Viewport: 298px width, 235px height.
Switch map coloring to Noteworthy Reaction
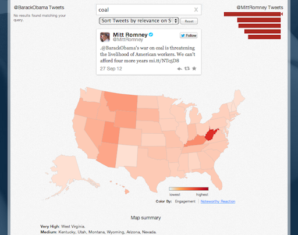(218, 201)
